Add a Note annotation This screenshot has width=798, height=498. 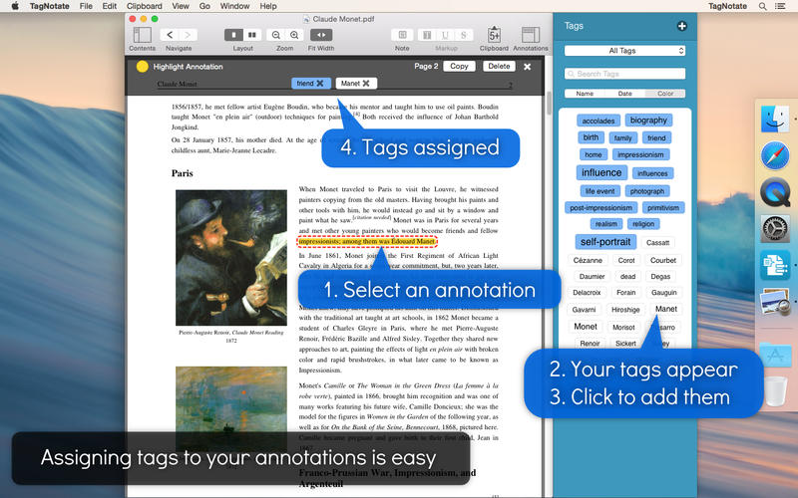point(402,35)
